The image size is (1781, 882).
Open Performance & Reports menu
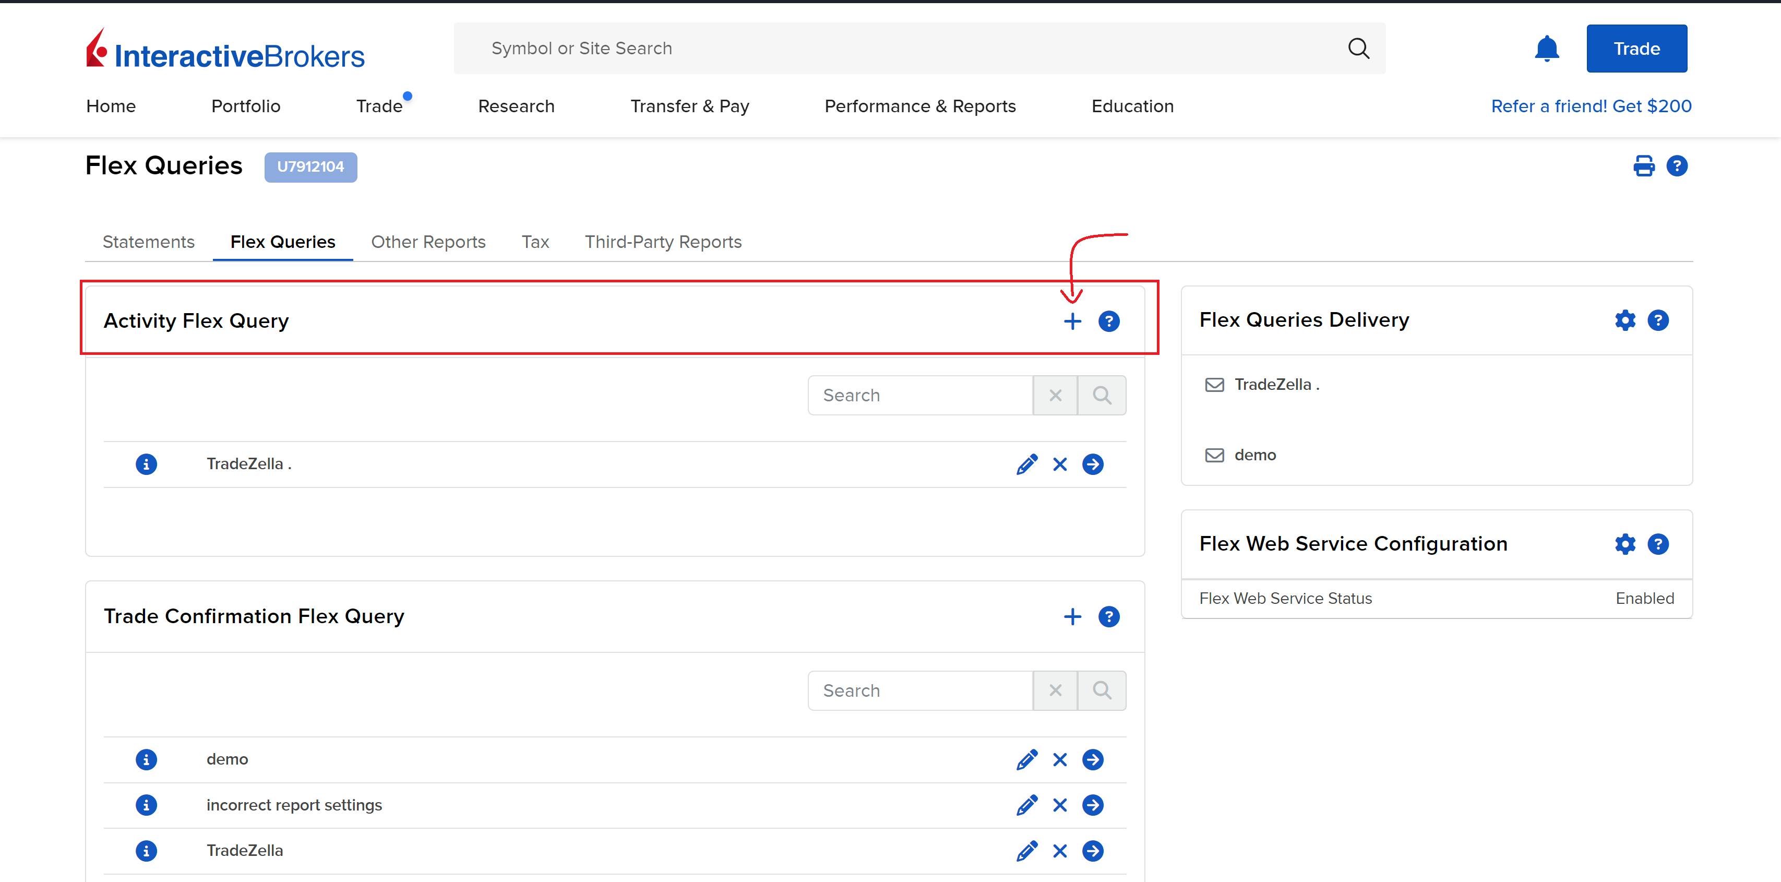click(x=919, y=106)
